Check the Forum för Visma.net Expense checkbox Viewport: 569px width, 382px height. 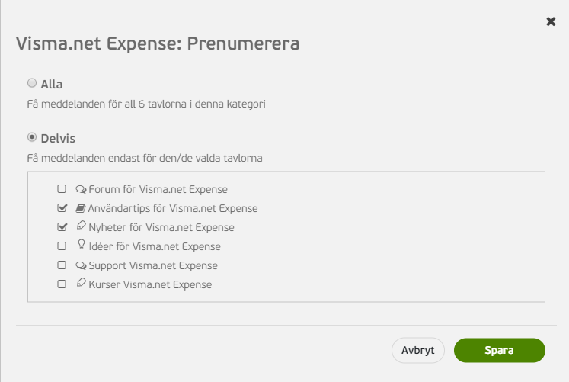62,189
